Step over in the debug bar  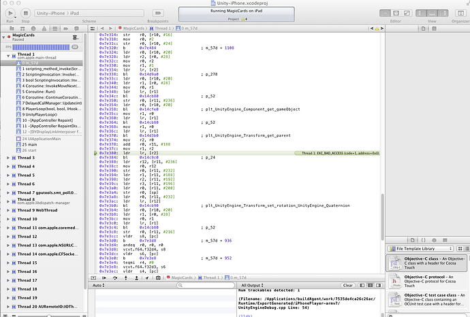coord(115,278)
